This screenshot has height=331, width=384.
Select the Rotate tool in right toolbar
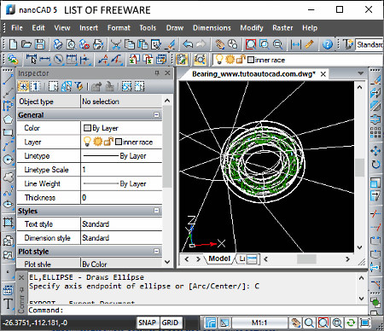click(x=375, y=164)
